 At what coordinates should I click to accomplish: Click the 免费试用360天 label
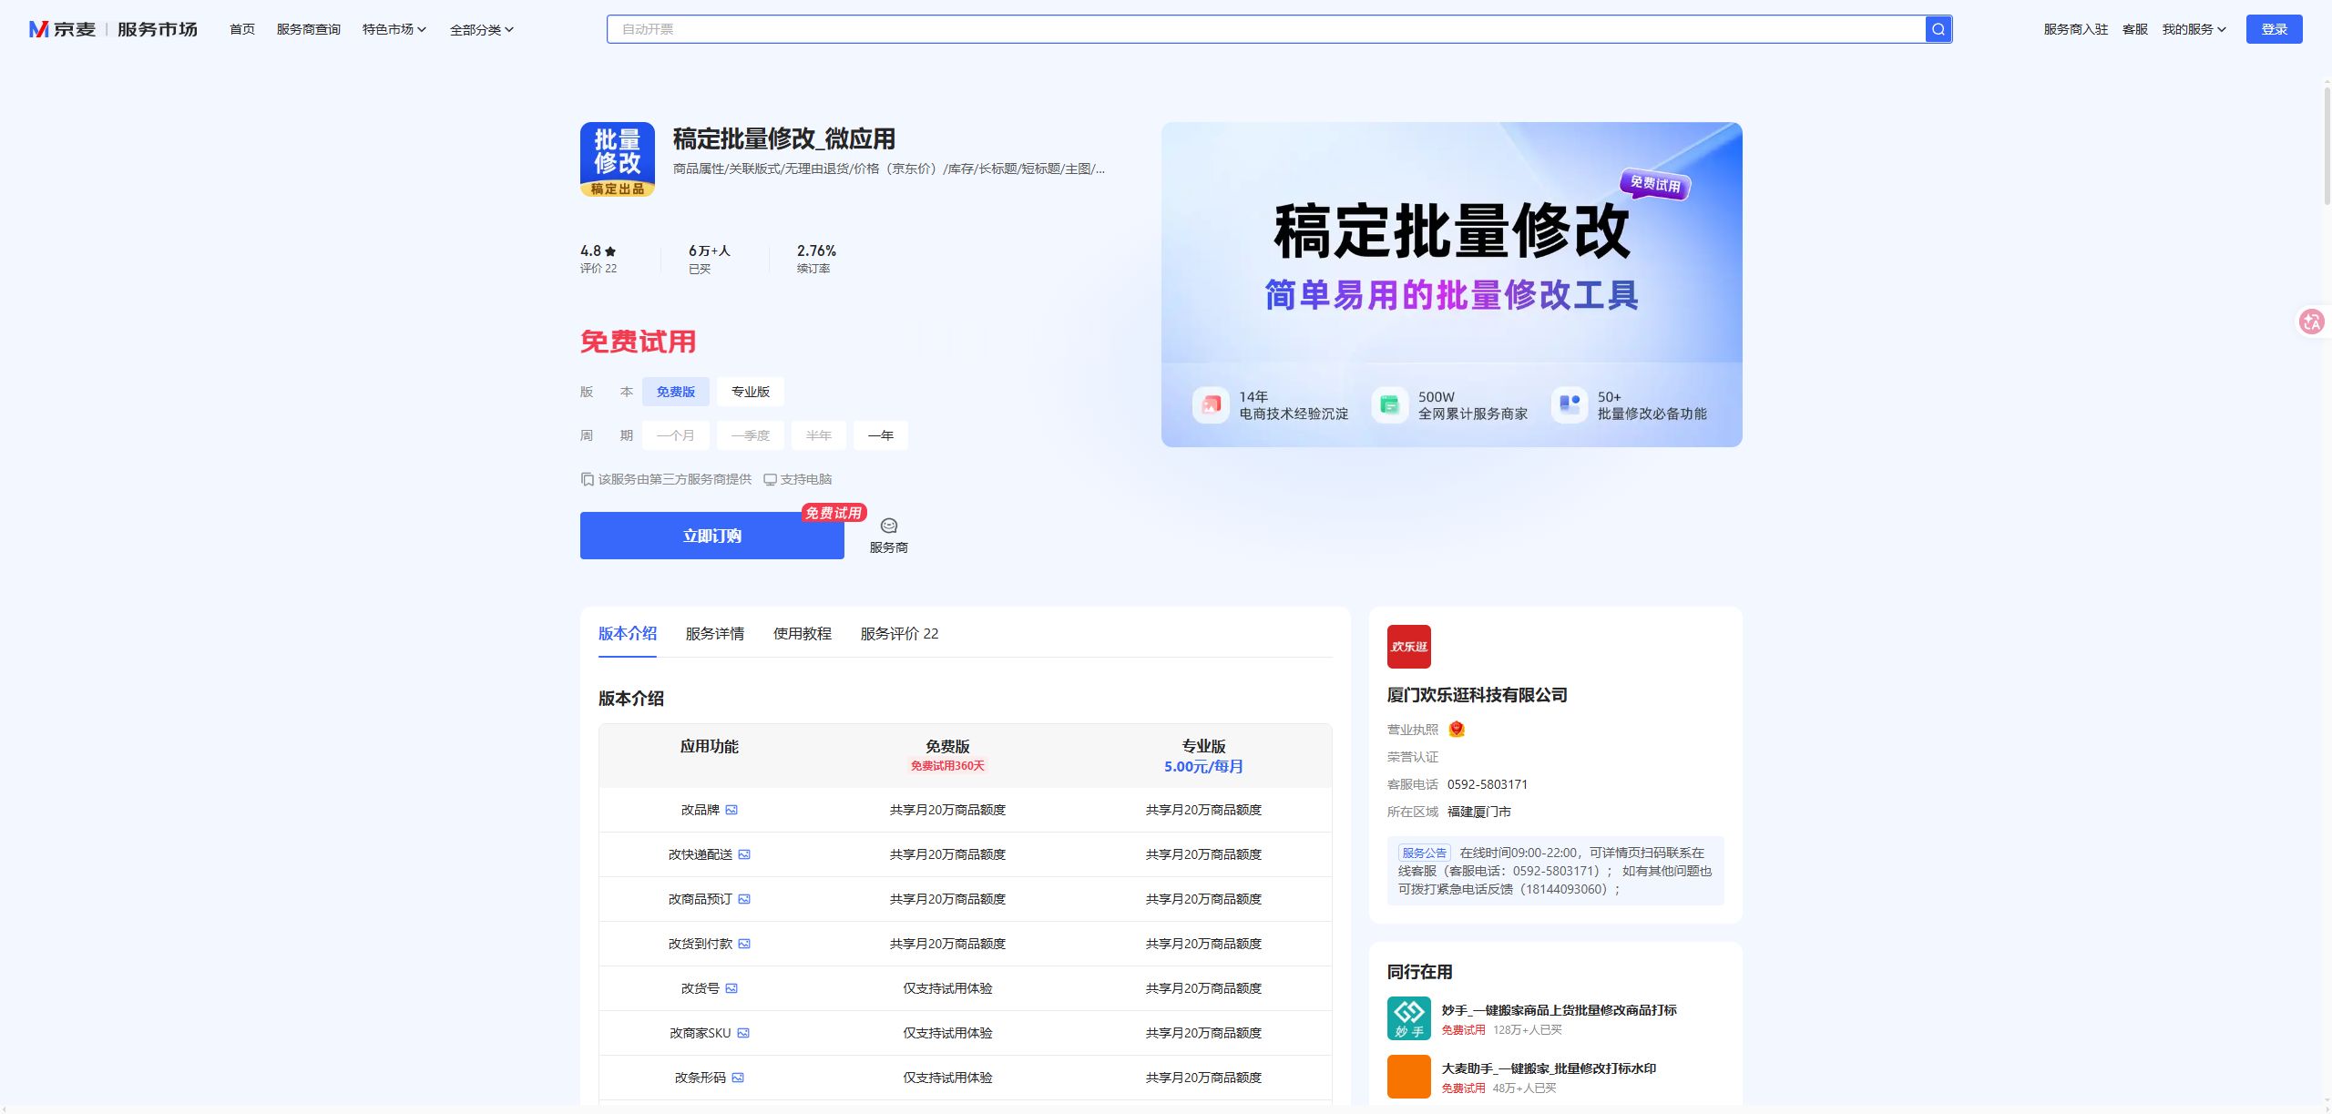pyautogui.click(x=947, y=766)
